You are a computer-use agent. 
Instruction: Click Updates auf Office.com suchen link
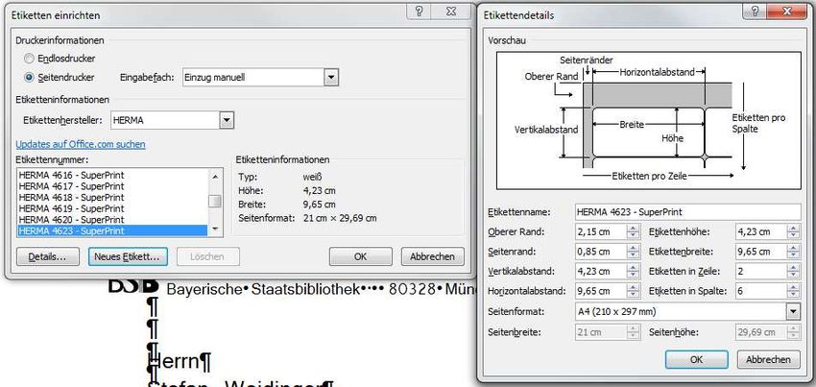tap(81, 144)
